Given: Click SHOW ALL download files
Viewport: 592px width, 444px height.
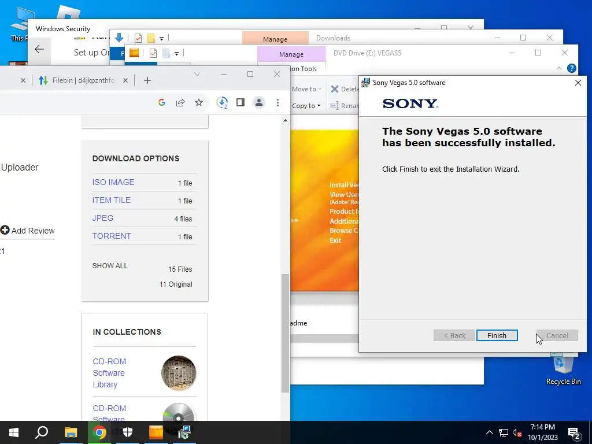Looking at the screenshot, I should 110,265.
